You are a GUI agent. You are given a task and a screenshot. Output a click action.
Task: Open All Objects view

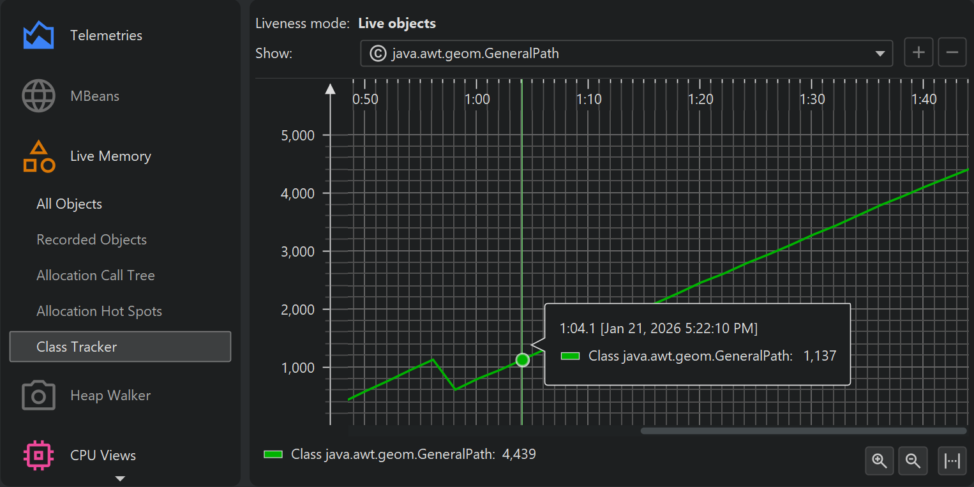[x=70, y=204]
